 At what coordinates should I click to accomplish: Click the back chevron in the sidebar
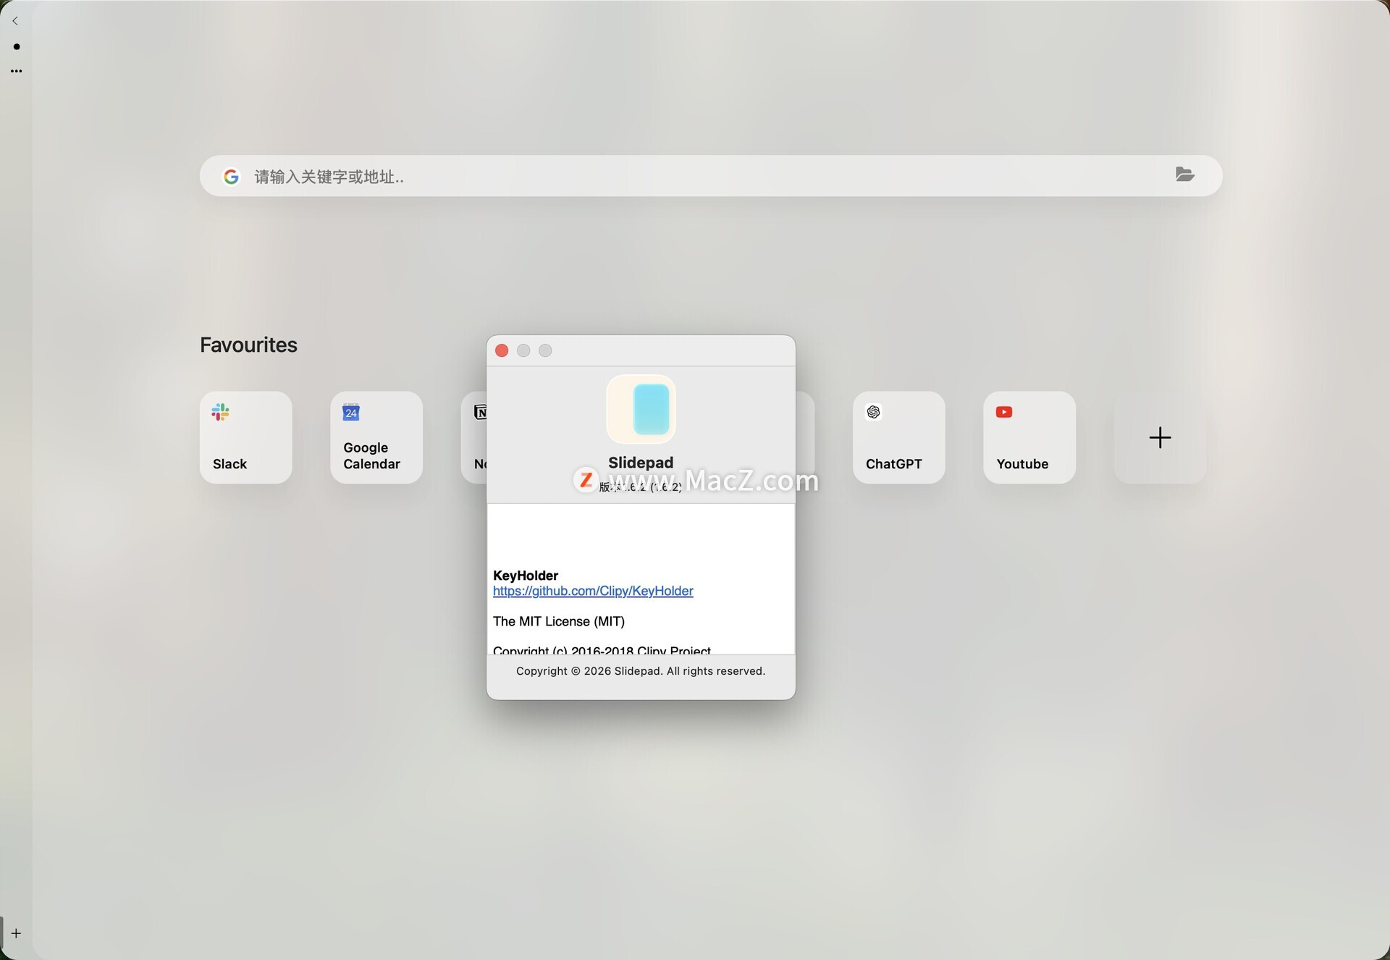[x=15, y=21]
